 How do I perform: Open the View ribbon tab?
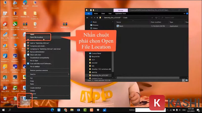[110, 14]
